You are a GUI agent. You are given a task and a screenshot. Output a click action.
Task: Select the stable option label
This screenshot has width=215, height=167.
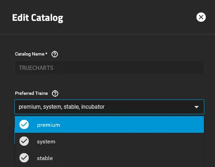tap(45, 158)
